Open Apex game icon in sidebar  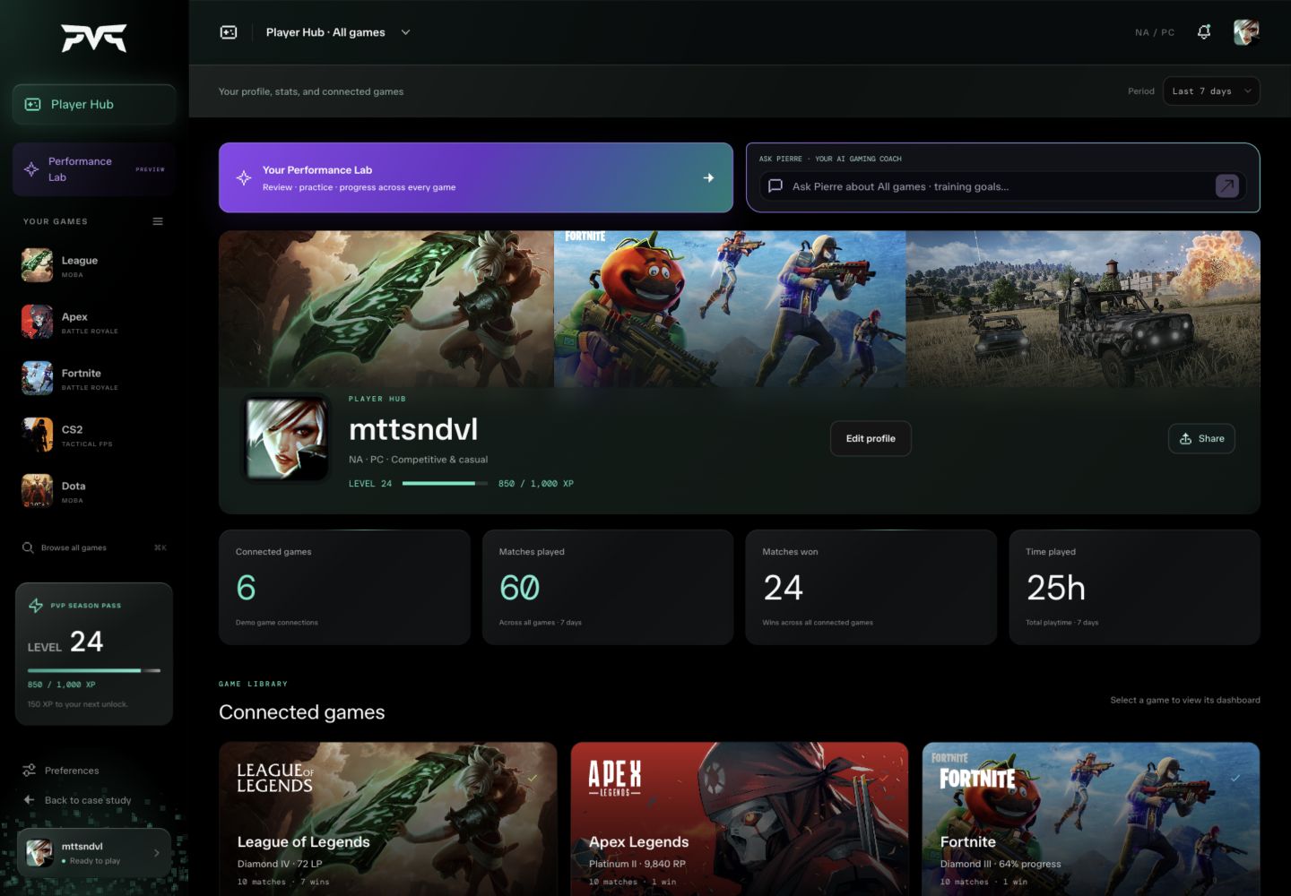(38, 322)
